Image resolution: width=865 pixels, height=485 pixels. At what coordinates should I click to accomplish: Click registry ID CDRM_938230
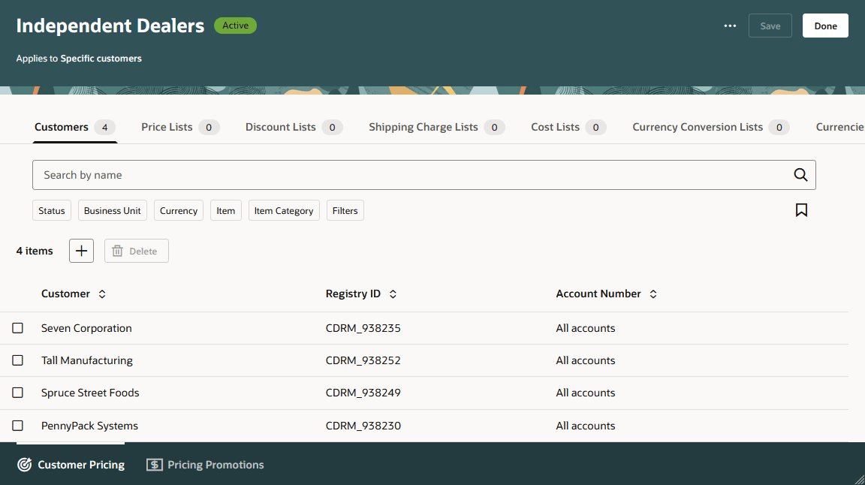pyautogui.click(x=363, y=426)
